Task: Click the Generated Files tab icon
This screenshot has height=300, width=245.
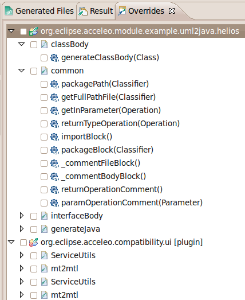Action: click(x=9, y=11)
